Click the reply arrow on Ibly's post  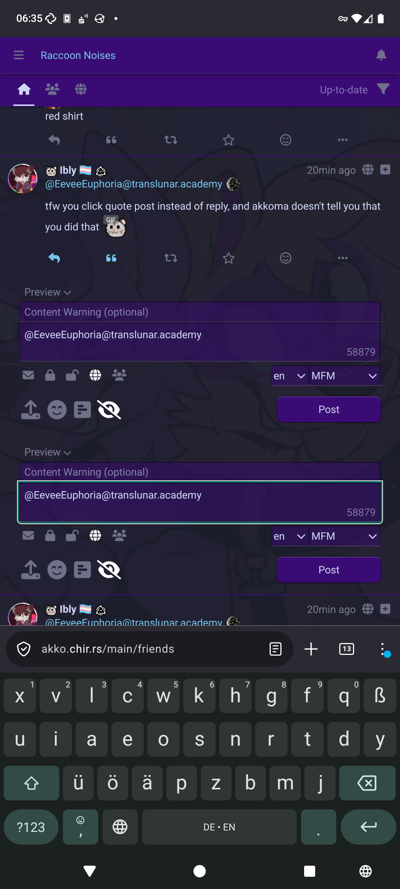(x=54, y=258)
